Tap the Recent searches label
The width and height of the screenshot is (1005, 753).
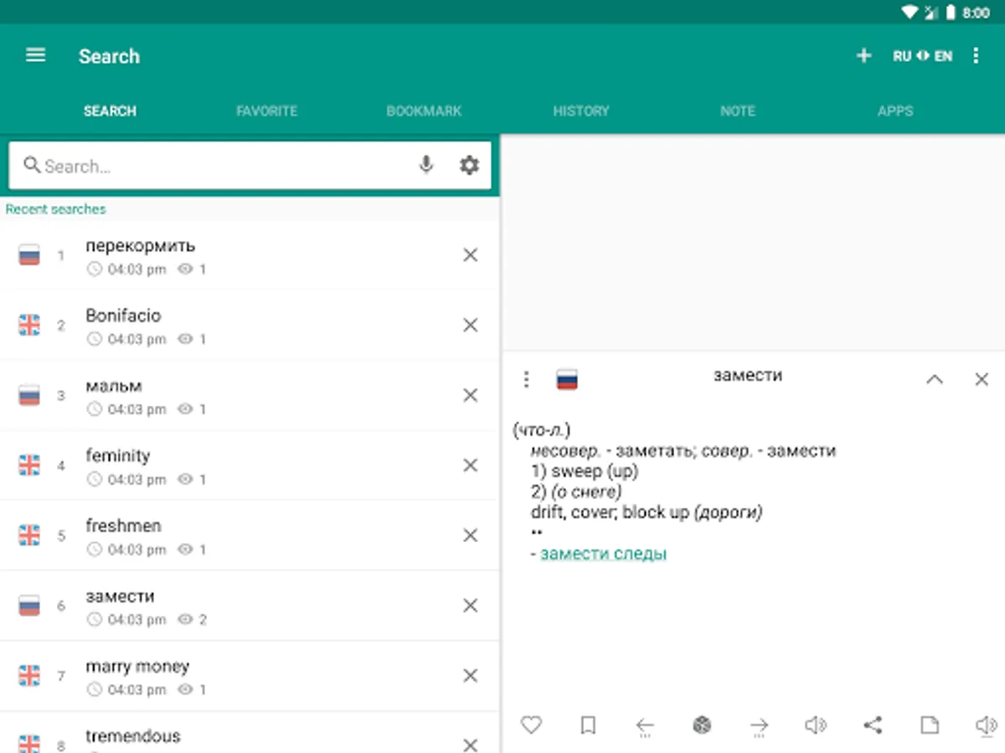point(55,209)
